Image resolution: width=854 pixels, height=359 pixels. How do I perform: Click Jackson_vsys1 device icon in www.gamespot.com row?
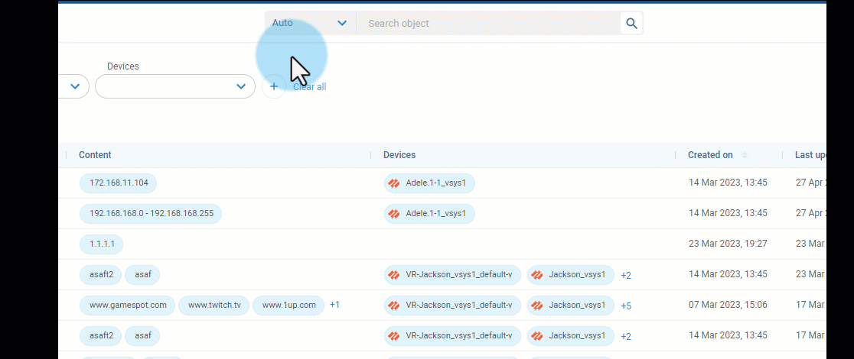[537, 306]
